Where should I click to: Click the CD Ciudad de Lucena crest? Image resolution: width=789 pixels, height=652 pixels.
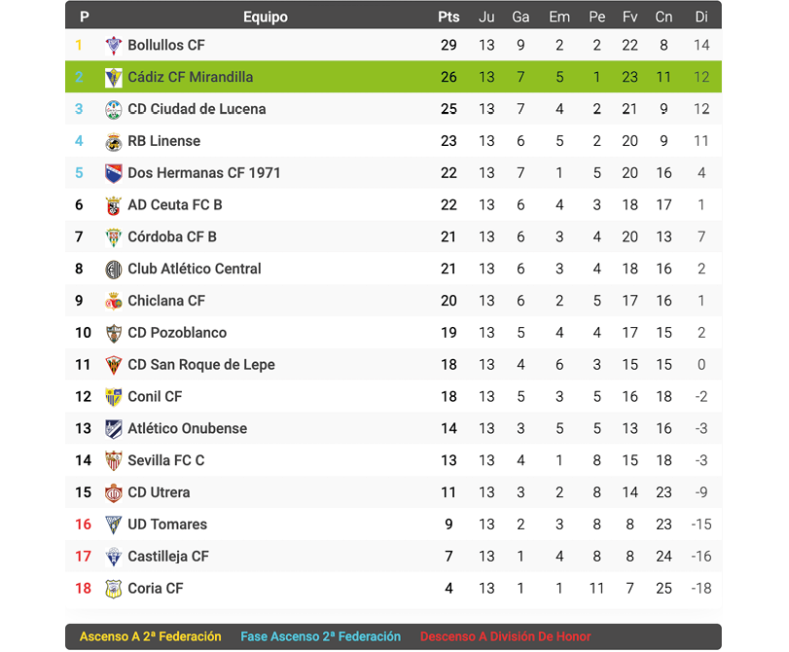click(114, 110)
